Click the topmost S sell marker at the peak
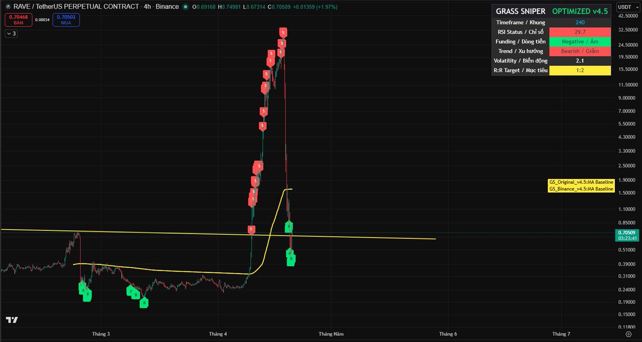 [x=284, y=33]
